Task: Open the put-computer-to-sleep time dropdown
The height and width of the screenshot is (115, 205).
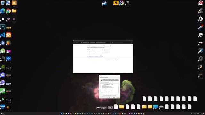Action: (106, 52)
